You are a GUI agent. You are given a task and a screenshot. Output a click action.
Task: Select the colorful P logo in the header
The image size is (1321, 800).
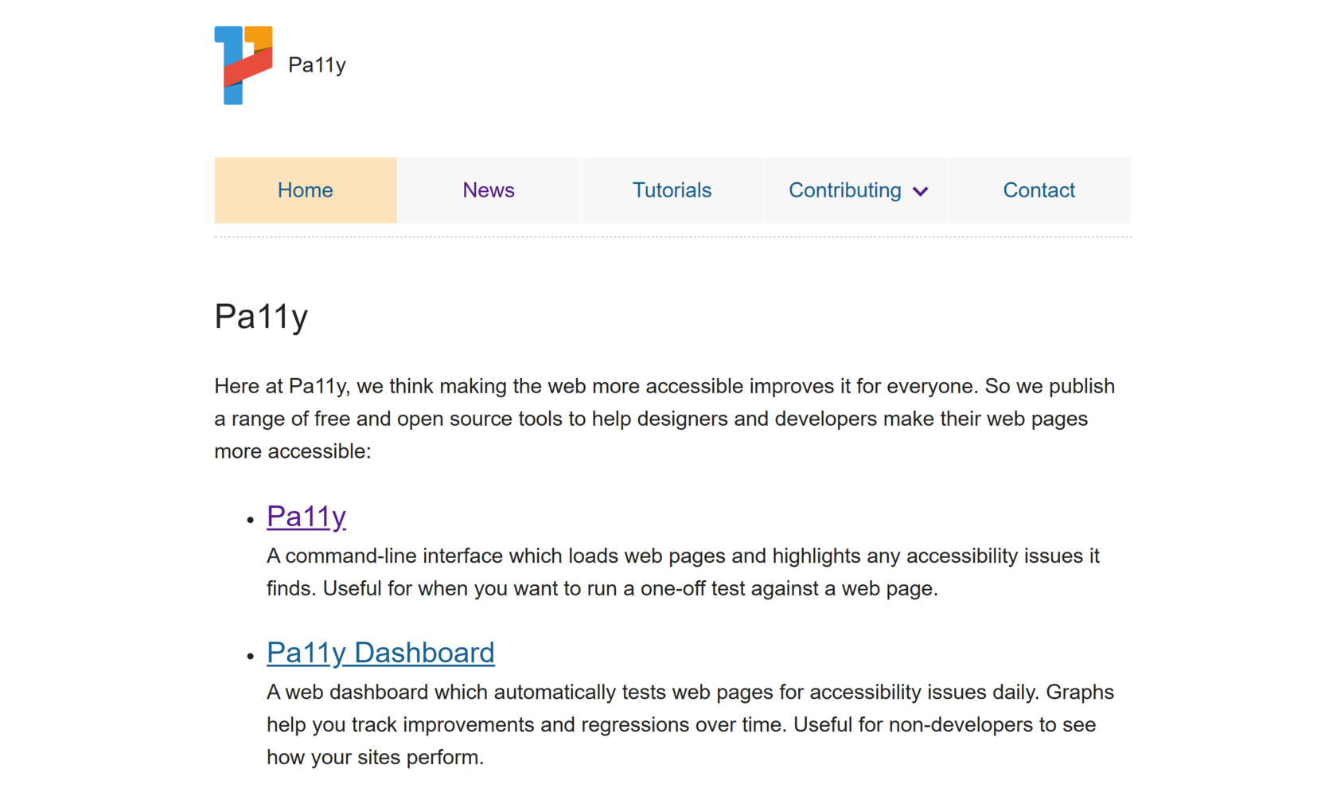[241, 65]
